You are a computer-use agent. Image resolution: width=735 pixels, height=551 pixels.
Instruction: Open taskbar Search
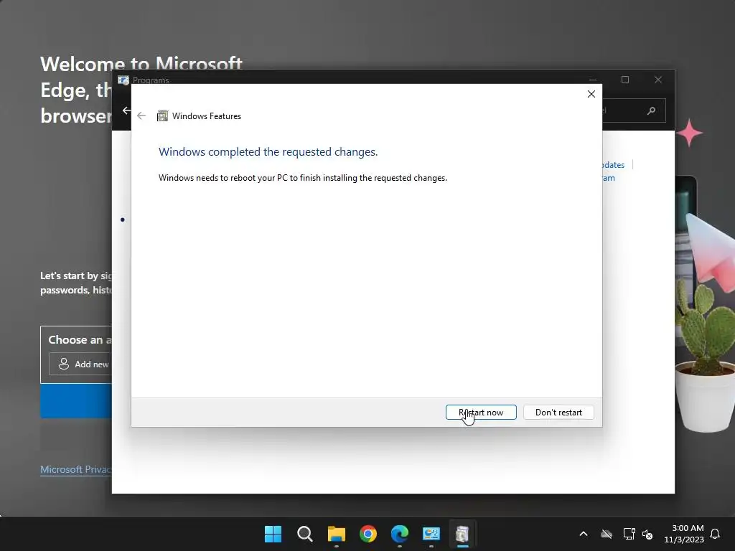pos(304,534)
